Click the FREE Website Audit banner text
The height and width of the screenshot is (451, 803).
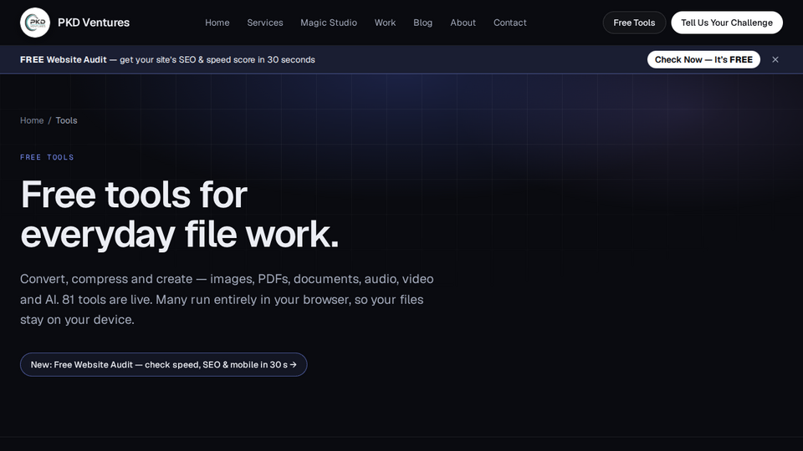click(x=167, y=60)
